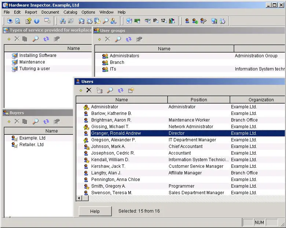Image resolution: width=286 pixels, height=228 pixels.
Task: Select the Administrators user group
Action: (x=190, y=56)
